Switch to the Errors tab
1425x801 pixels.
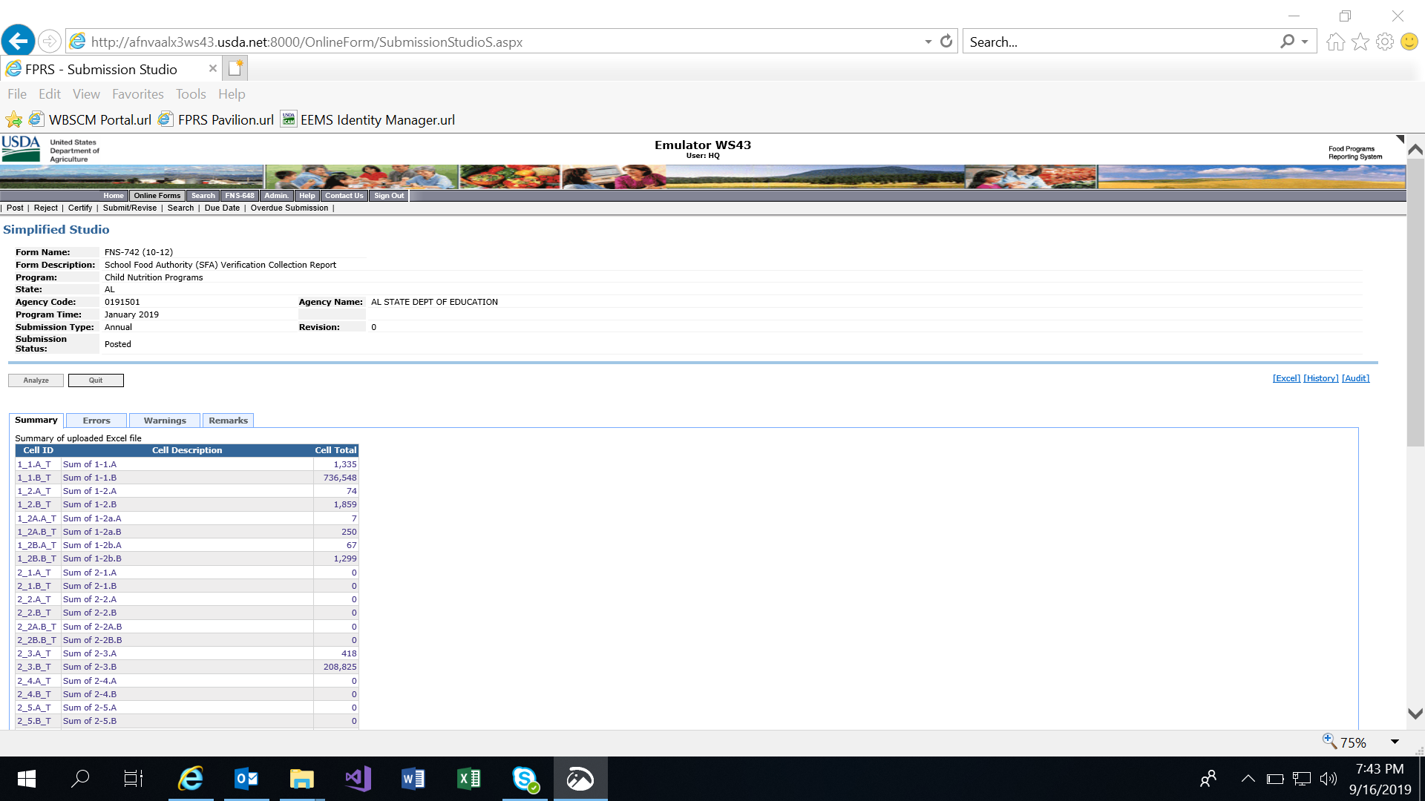96,421
